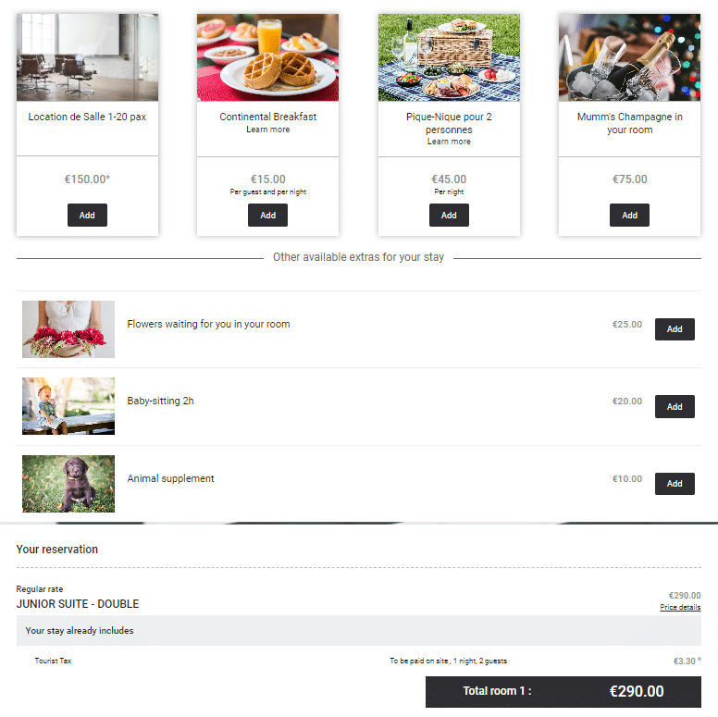Add Animal supplement extra
This screenshot has height=717, width=718.
(x=675, y=484)
